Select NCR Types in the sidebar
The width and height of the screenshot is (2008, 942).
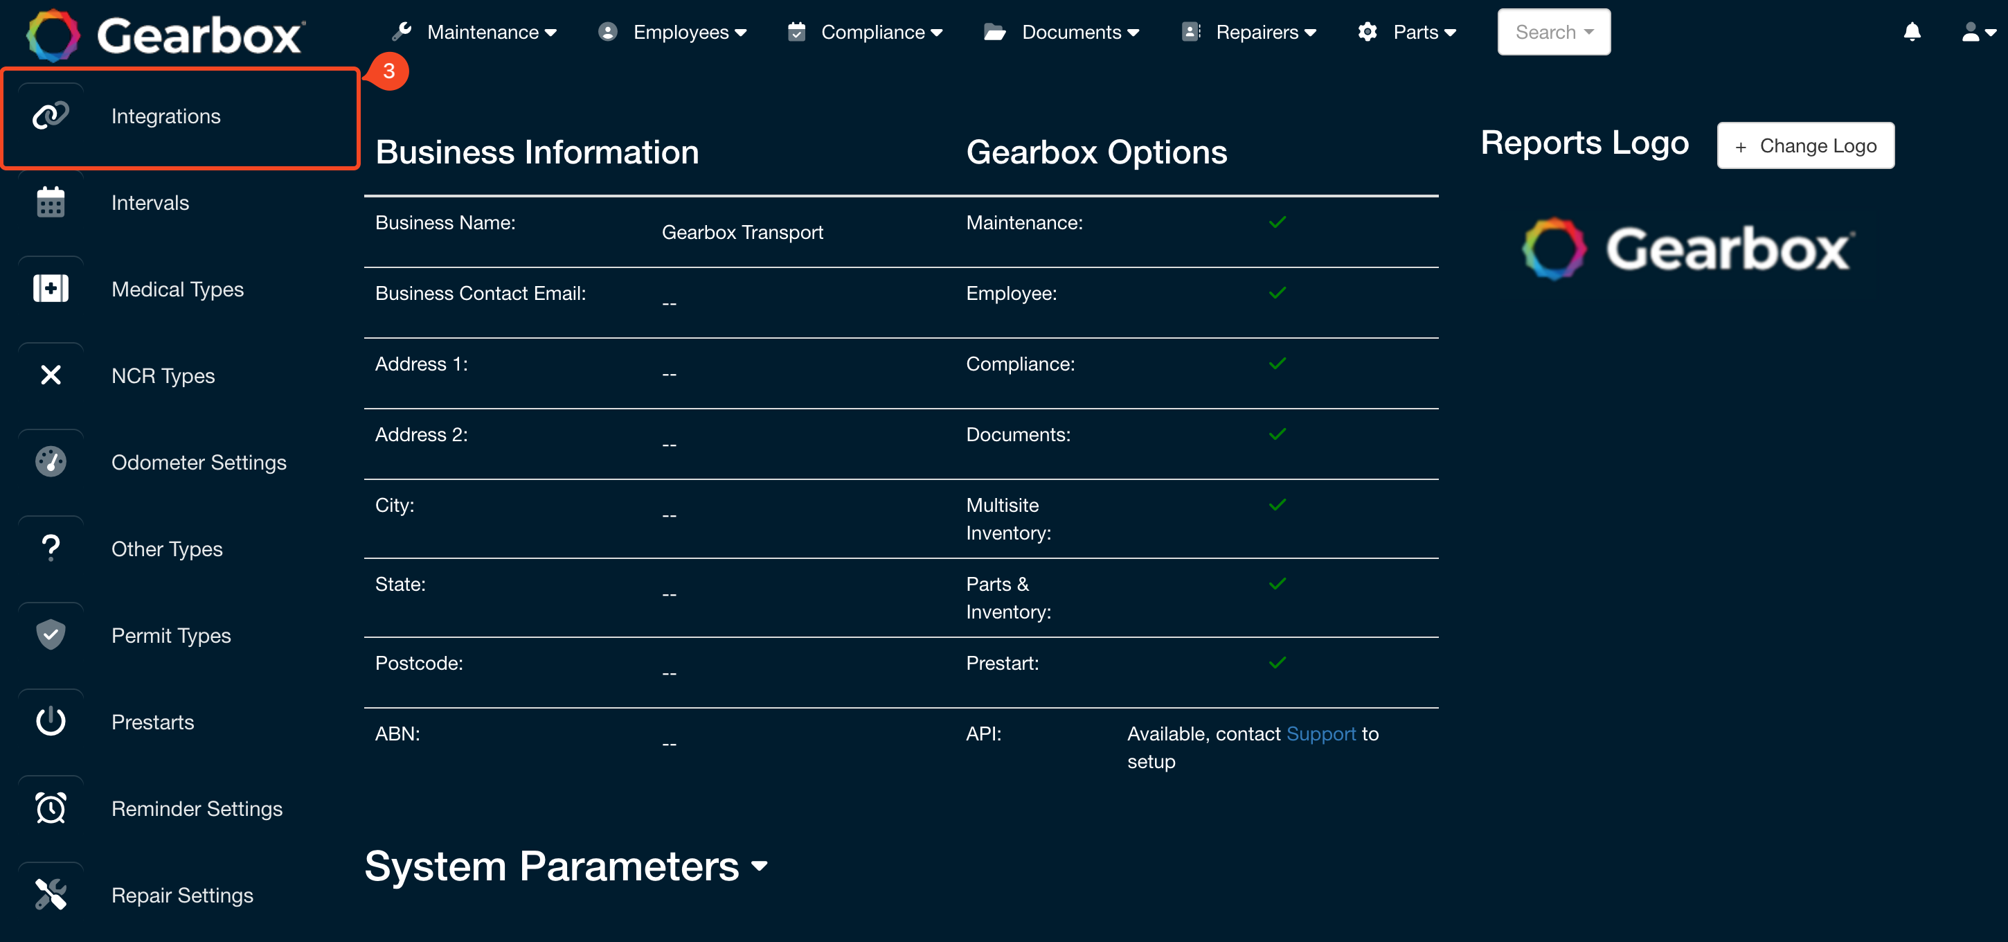point(163,375)
